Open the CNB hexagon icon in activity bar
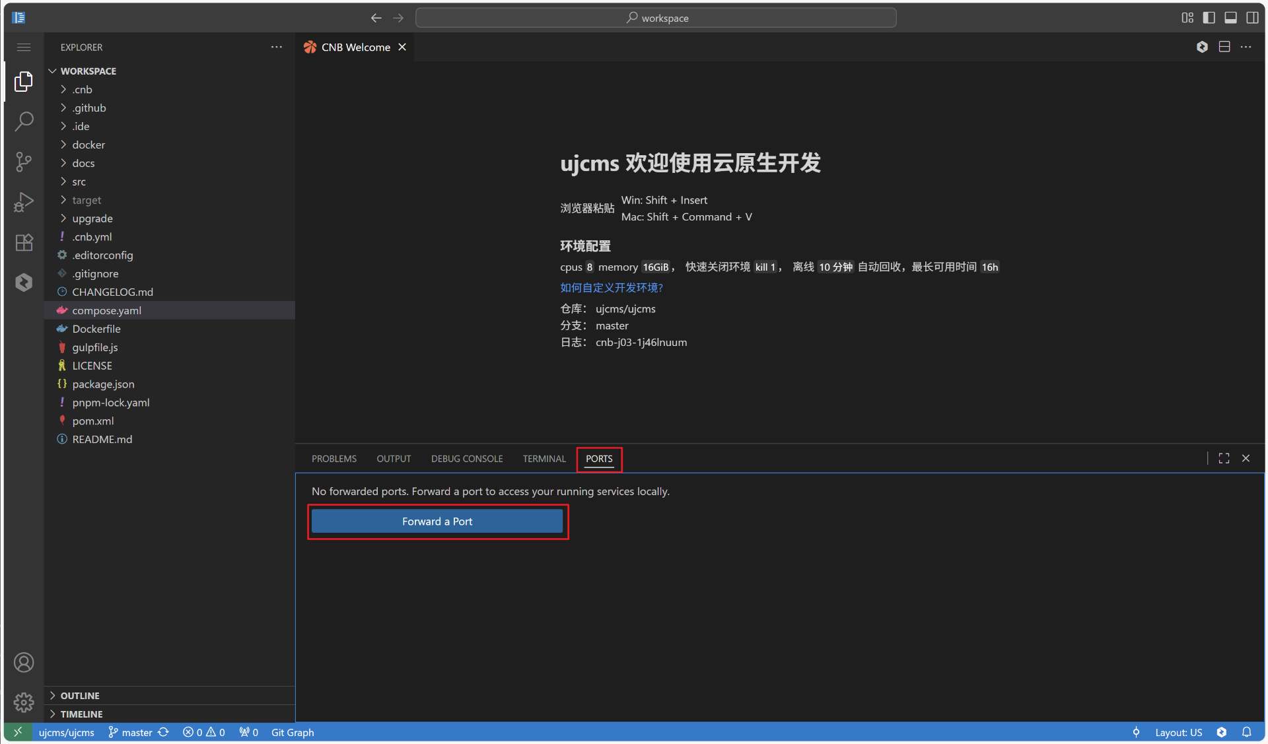 [x=24, y=283]
